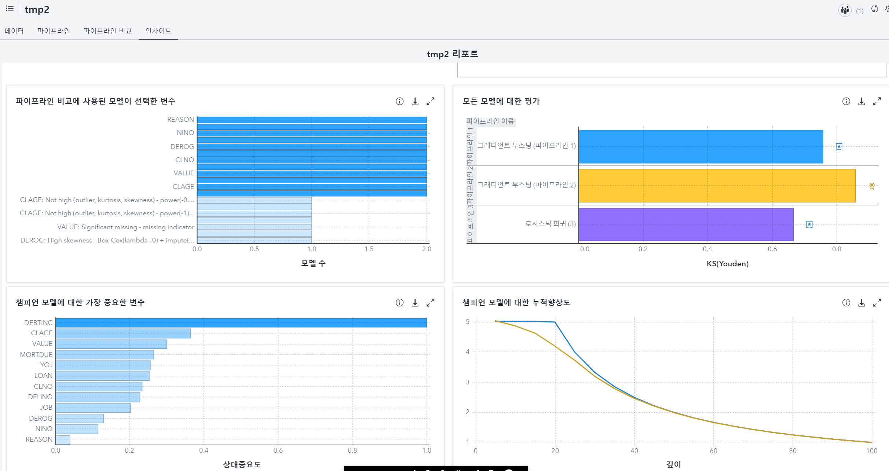Maximize the selected variables chart
This screenshot has height=471, width=889.
point(431,101)
